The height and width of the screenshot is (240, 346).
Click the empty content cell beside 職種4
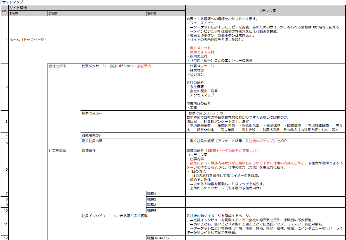pos(266,210)
